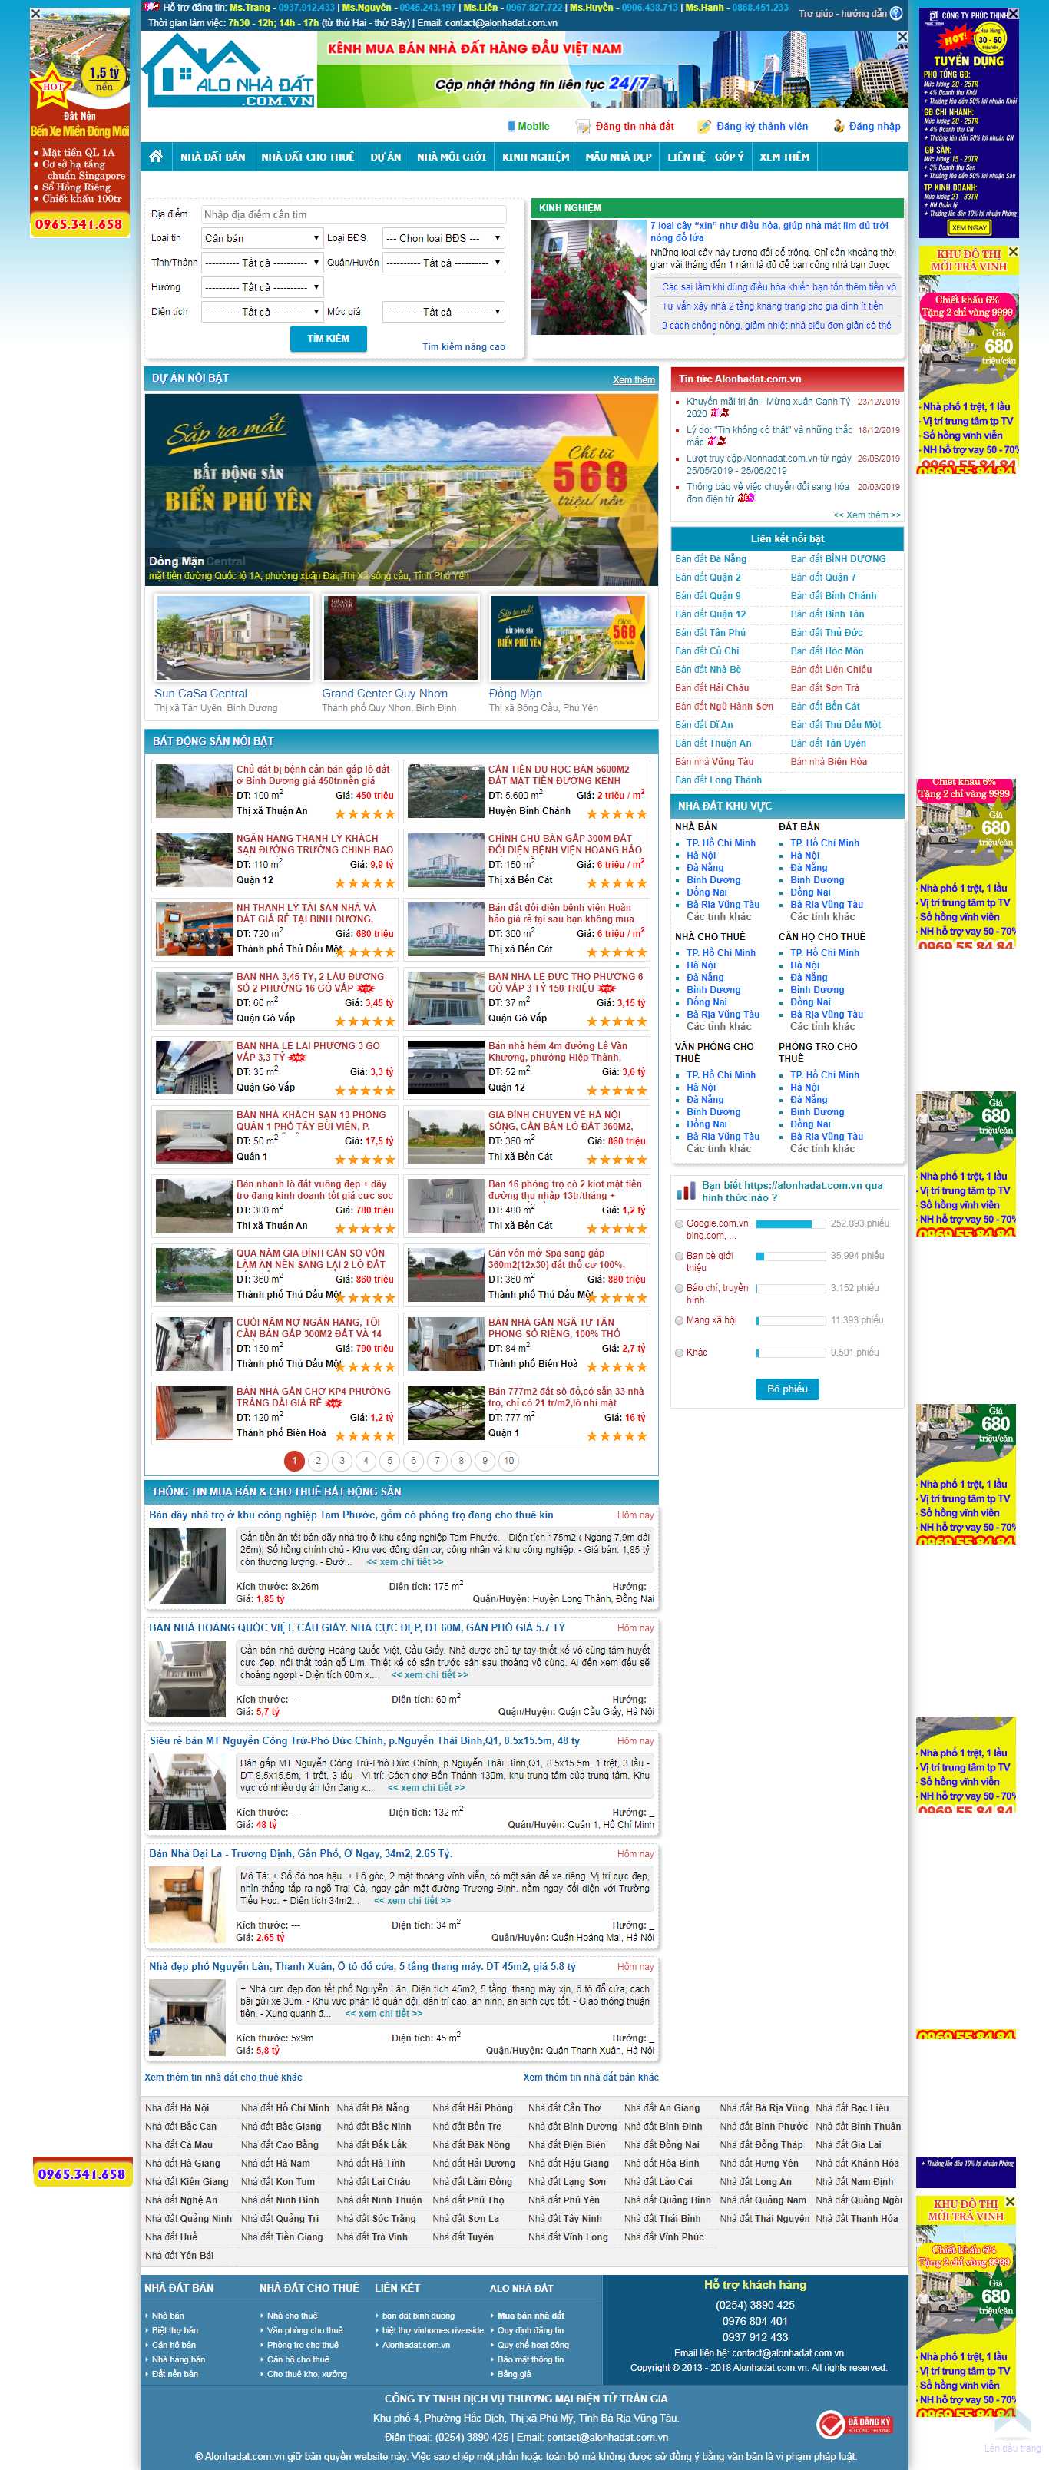The width and height of the screenshot is (1049, 2470).
Task: Click the poll bar chart icon
Action: [686, 1190]
